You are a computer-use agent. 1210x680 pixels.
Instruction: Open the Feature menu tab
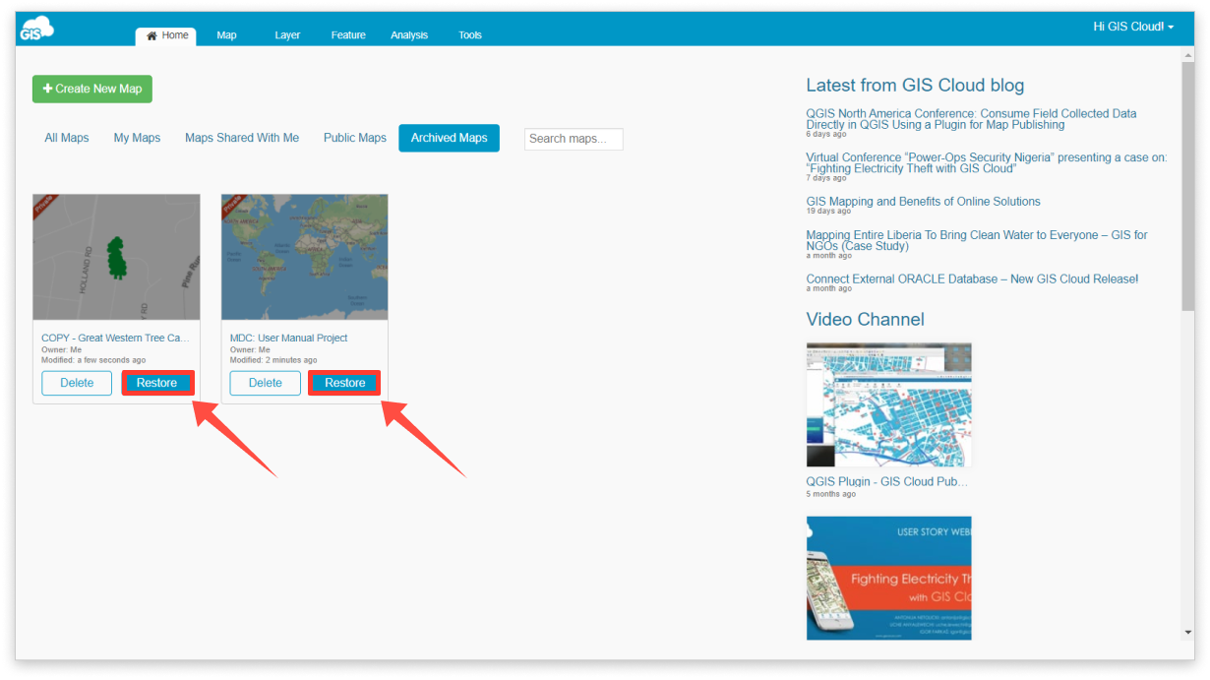pos(348,35)
